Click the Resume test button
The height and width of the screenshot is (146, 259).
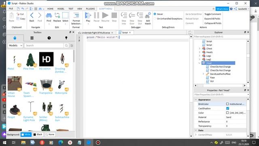pyautogui.click(x=105, y=15)
